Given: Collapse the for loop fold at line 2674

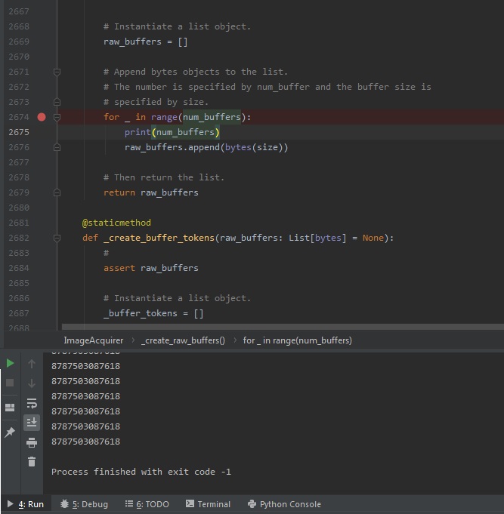Looking at the screenshot, I should 57,117.
